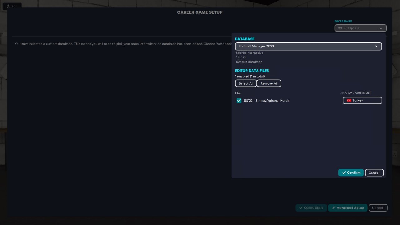Select the file name SS'23 - Sınırsız Yabancı Kuralı
Viewport: 400px width, 225px height.
click(267, 101)
